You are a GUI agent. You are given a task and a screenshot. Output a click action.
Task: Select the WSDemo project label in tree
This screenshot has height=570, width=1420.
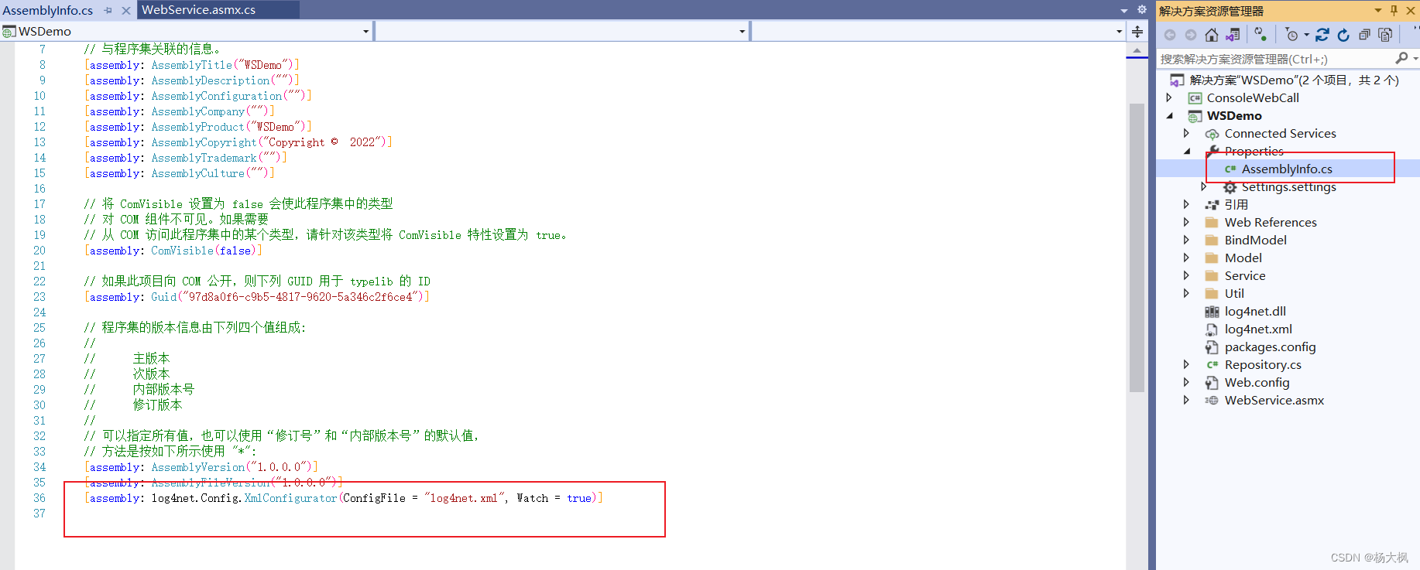1234,115
